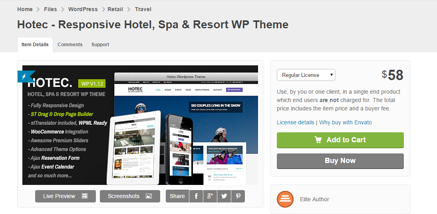The width and height of the screenshot is (437, 214).
Task: Switch to the Comments tab
Action: pyautogui.click(x=70, y=45)
